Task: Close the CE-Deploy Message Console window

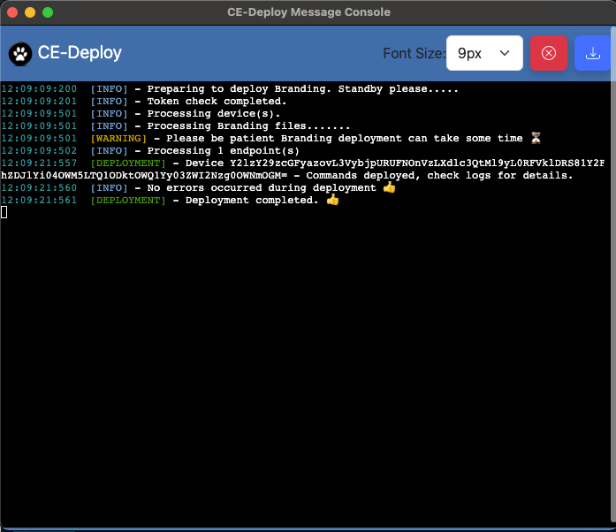Action: pyautogui.click(x=12, y=12)
